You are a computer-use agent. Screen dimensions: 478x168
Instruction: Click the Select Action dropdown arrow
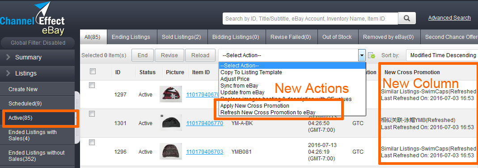[362, 55]
